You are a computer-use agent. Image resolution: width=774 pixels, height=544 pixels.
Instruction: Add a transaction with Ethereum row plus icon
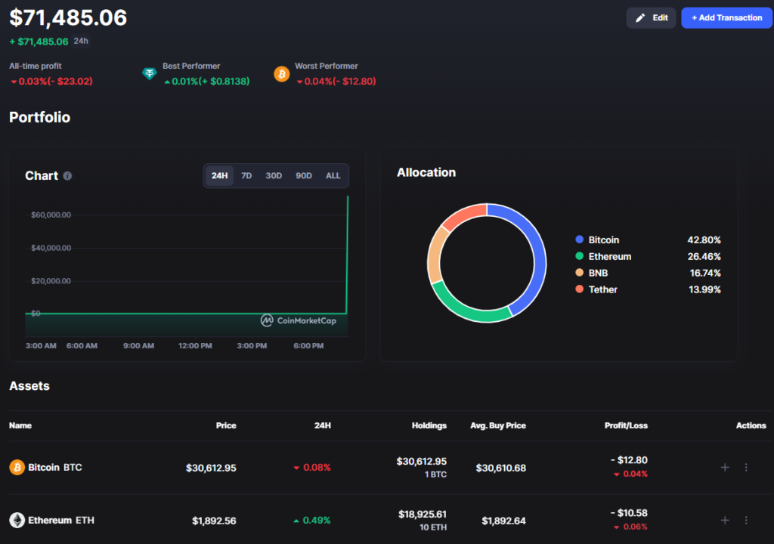click(725, 521)
